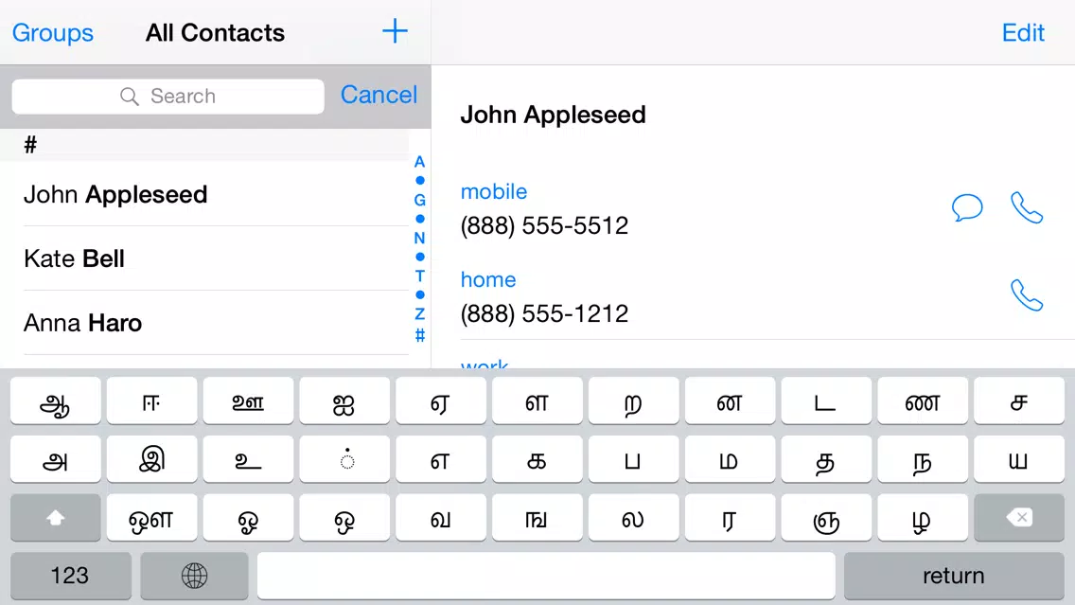
Task: Tap home number (888) 555-1212
Action: point(544,313)
